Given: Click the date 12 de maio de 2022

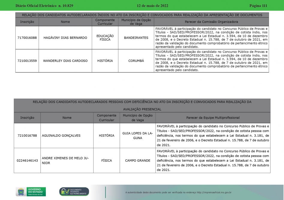Looking at the screenshot, I should coord(152,6).
